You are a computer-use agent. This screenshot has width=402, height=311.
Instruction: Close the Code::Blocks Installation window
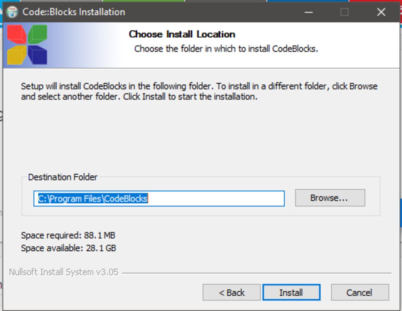coord(381,12)
